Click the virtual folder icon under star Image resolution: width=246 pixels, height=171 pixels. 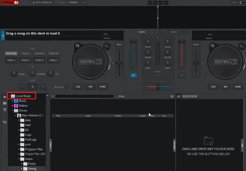click(5, 103)
